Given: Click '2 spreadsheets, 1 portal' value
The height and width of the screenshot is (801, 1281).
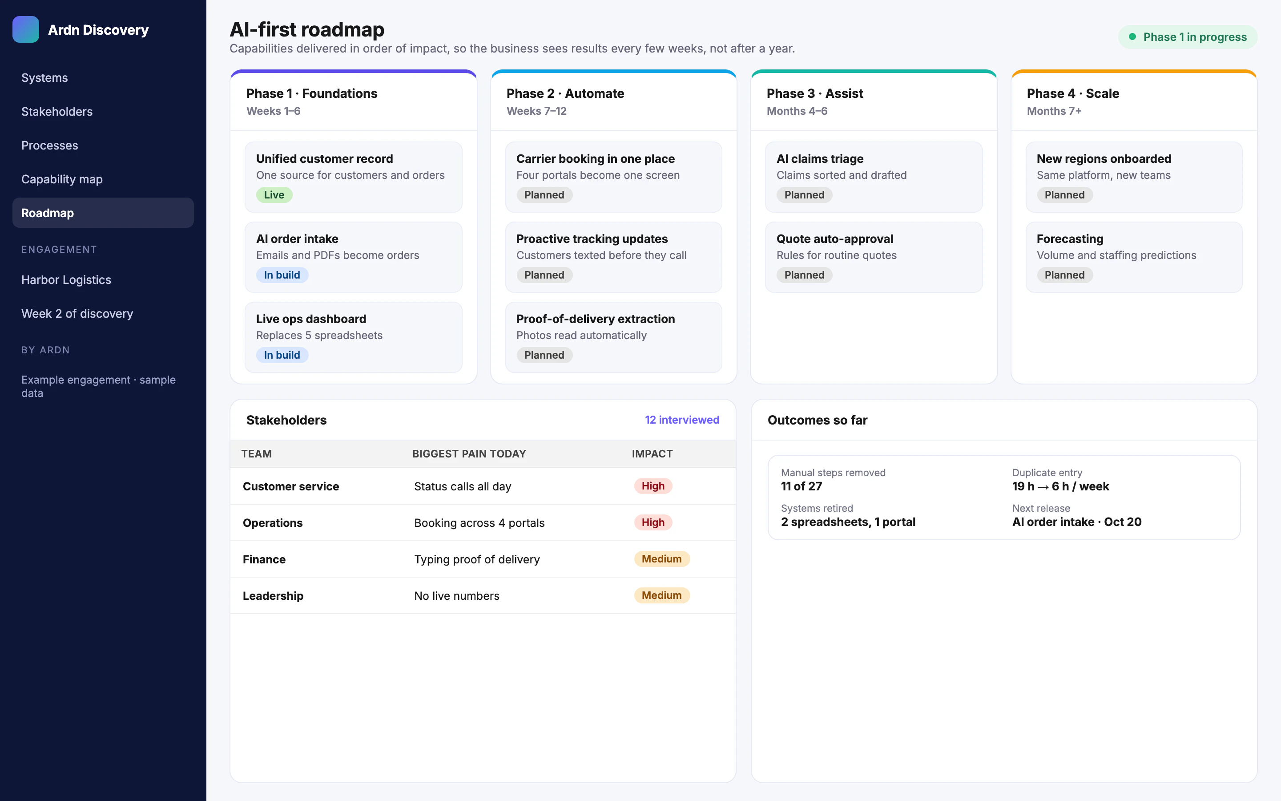Looking at the screenshot, I should click(x=848, y=522).
